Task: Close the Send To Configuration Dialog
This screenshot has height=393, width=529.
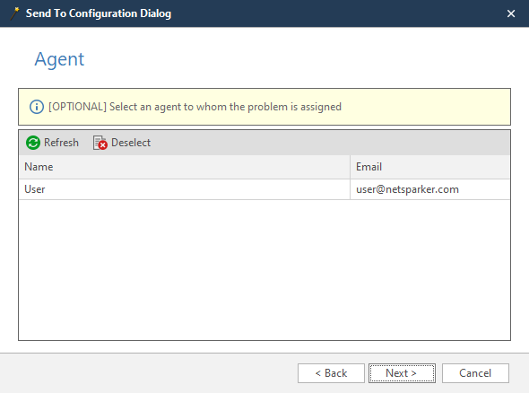Action: click(x=511, y=13)
